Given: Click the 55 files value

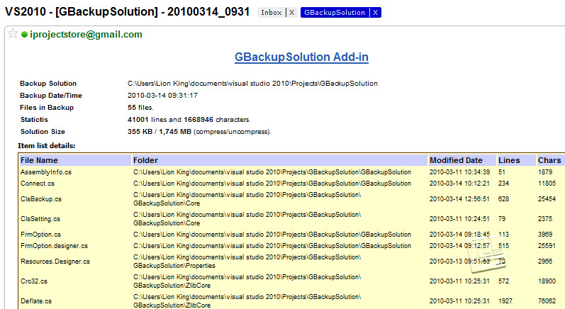Looking at the screenshot, I should tap(140, 108).
